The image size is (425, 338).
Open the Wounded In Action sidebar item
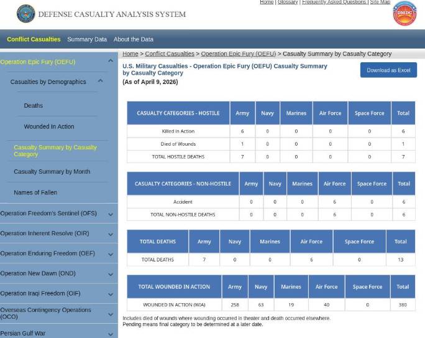coord(49,126)
